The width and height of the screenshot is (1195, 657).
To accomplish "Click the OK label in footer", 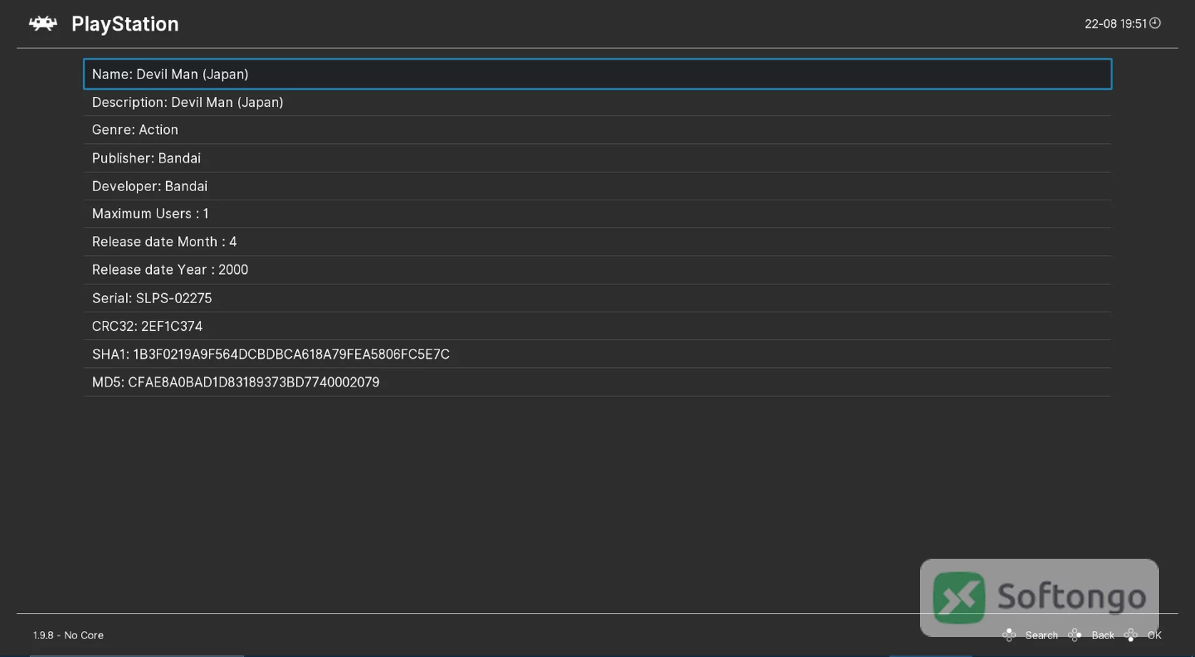I will click(1155, 635).
